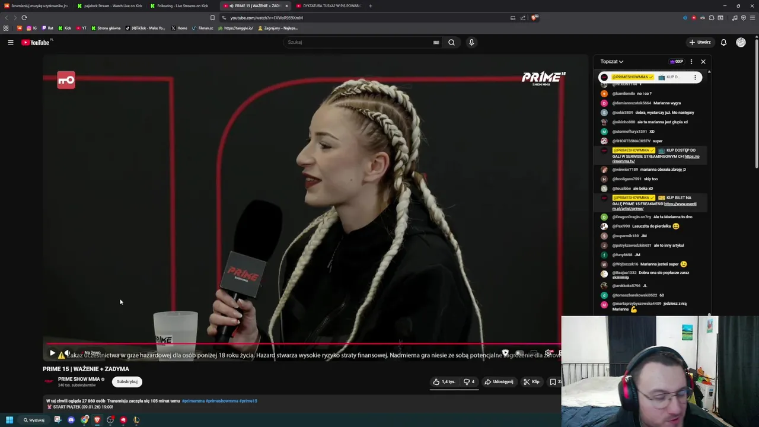Open the bookmarks apps grid icon
This screenshot has height=427, width=759.
coord(6,28)
